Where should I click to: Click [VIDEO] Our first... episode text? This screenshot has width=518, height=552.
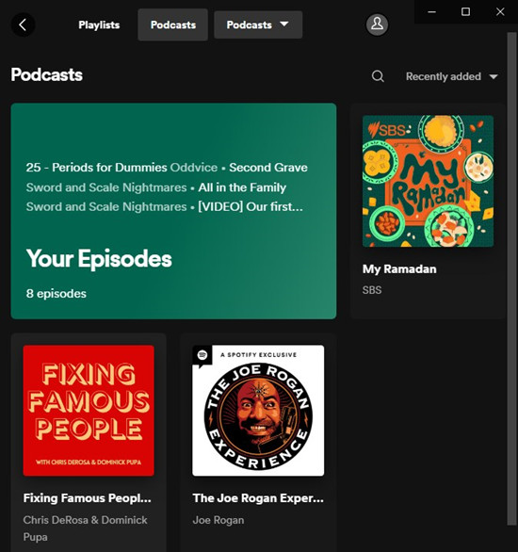pyautogui.click(x=251, y=206)
